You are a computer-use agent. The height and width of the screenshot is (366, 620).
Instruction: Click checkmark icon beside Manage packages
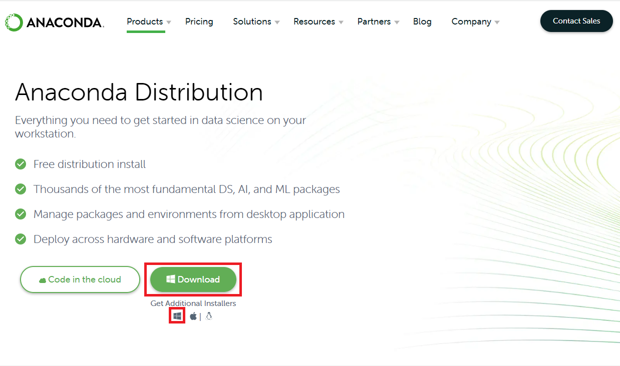tap(21, 214)
